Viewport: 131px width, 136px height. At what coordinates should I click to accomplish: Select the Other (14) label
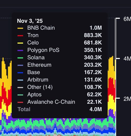[x=40, y=87]
